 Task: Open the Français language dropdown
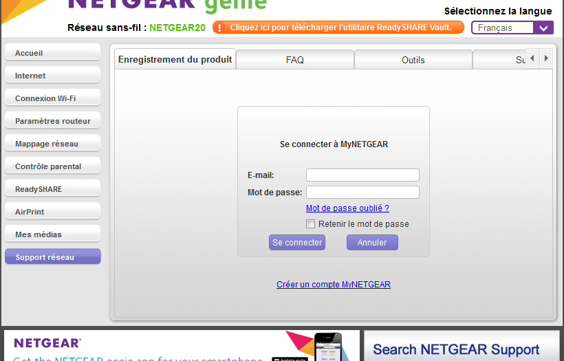(512, 28)
